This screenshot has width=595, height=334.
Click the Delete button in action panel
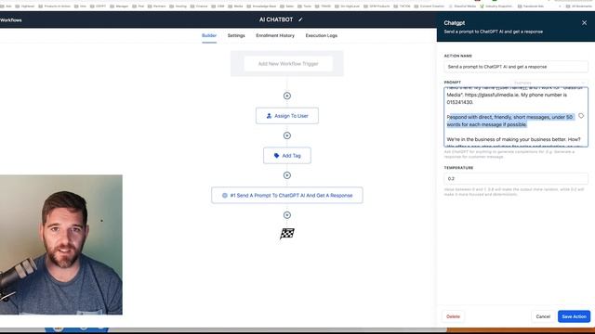point(453,316)
